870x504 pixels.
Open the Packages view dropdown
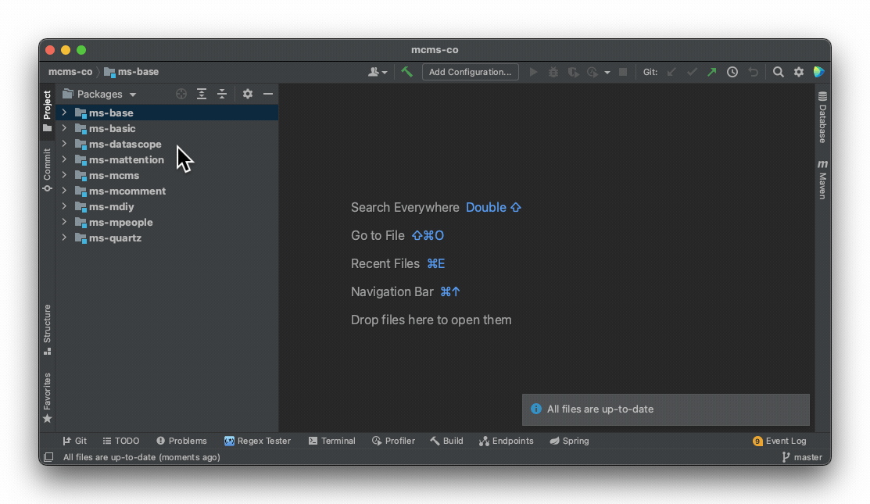coord(99,94)
